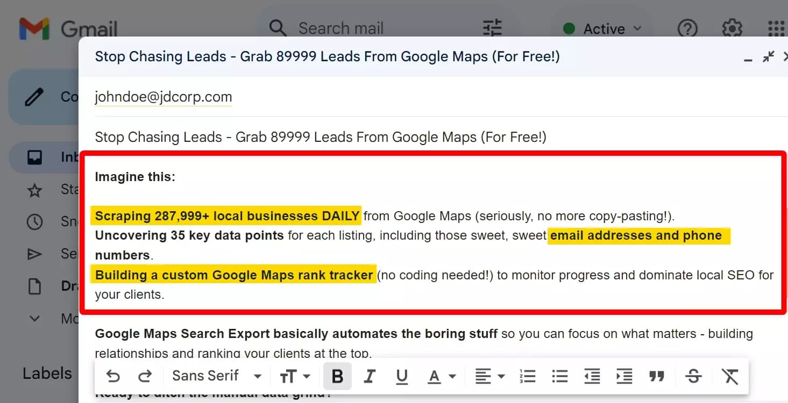Screen dimensions: 788x403
Task: Decrease indent of the text
Action: pos(592,376)
